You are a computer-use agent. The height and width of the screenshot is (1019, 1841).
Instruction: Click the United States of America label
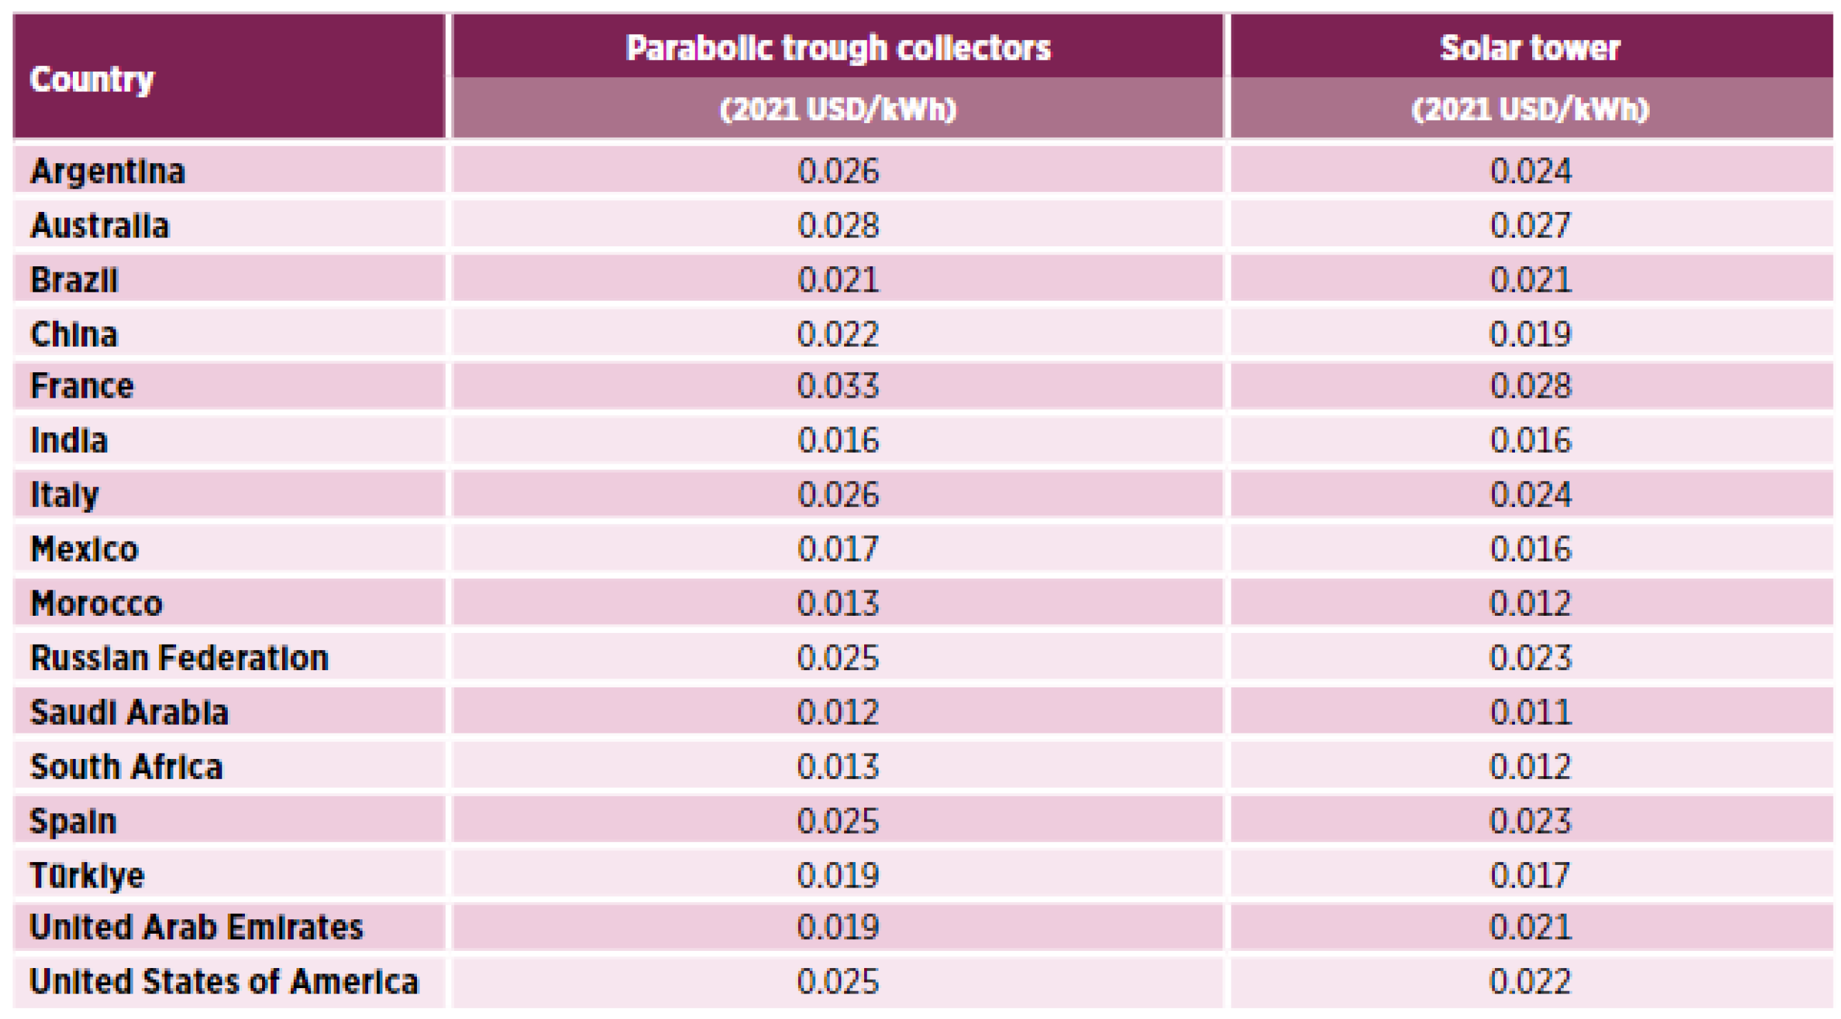pyautogui.click(x=224, y=981)
